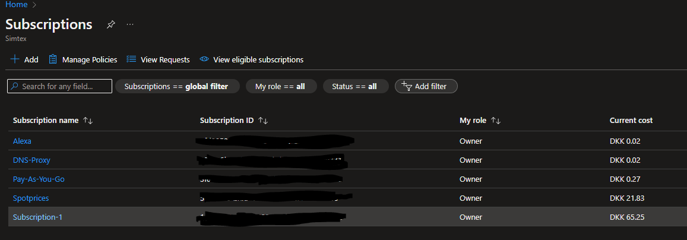Pin the Subscriptions page to dashboard
The width and height of the screenshot is (687, 240).
(111, 24)
